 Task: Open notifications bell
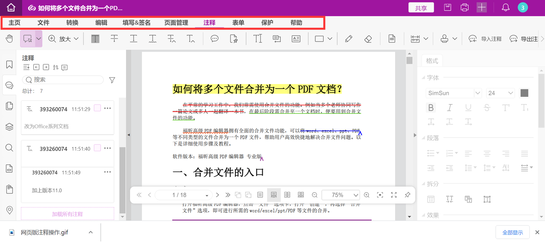506,7
